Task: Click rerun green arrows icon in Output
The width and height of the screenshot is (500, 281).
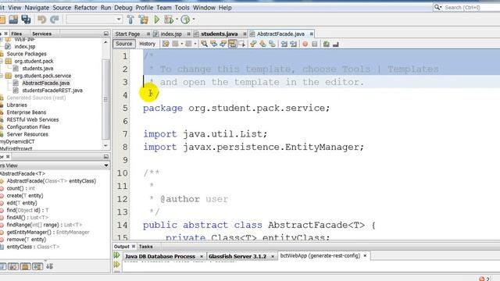Action: 116,255
